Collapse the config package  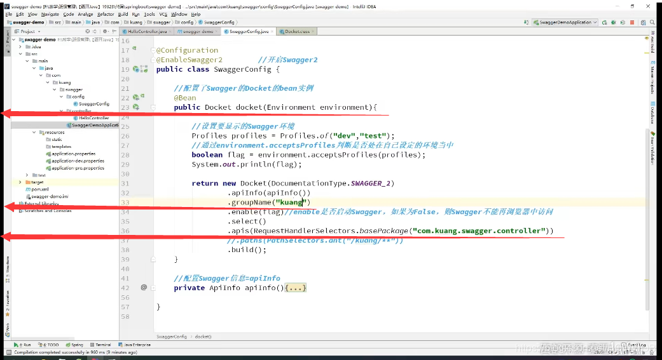[x=61, y=97]
